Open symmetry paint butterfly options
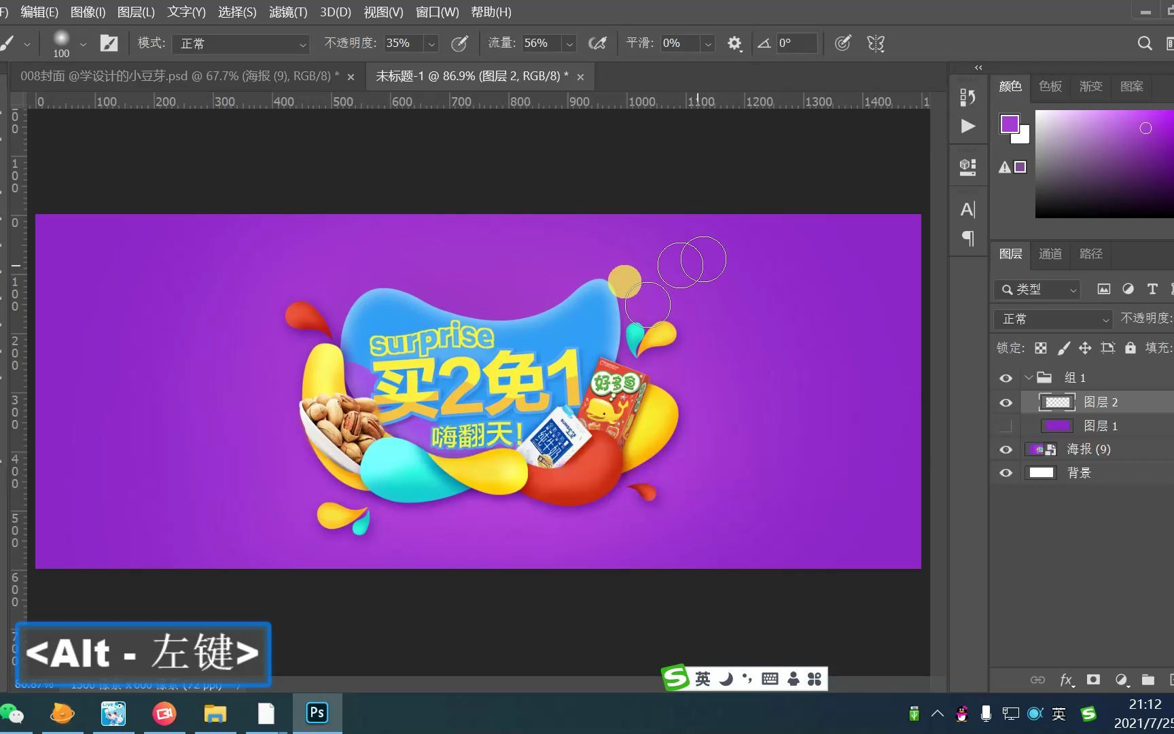The image size is (1174, 734). [x=876, y=43]
